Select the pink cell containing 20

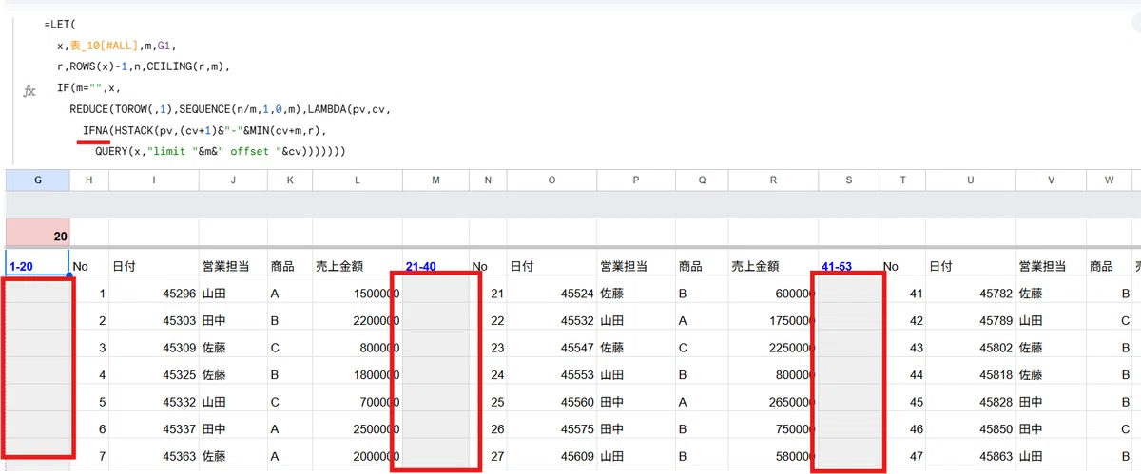point(37,232)
